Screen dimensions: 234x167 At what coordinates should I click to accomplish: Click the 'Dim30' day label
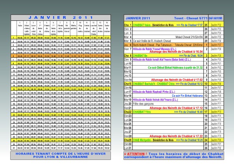click(x=128, y=144)
